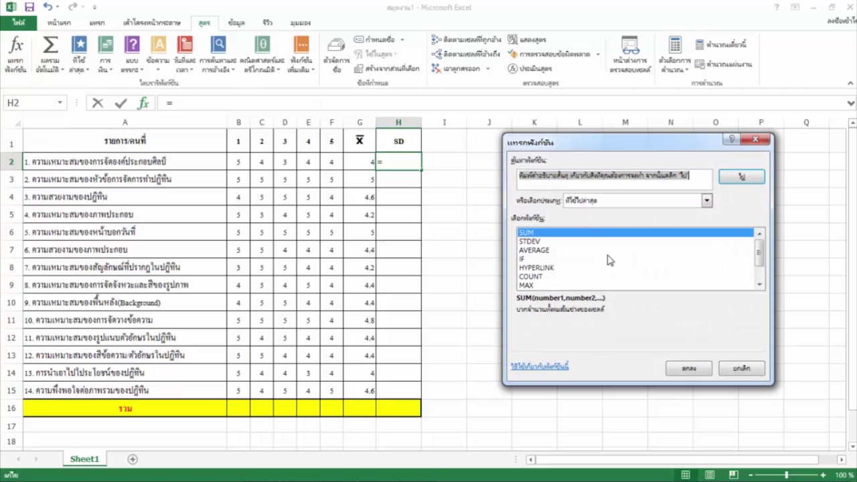The height and width of the screenshot is (482, 857).
Task: Expand the Name Box dropdown
Action: (x=60, y=103)
